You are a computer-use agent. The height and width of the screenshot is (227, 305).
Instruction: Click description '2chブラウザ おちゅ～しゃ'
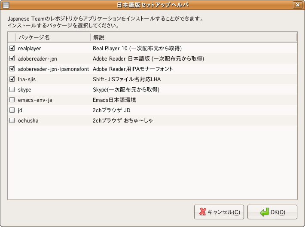point(122,120)
